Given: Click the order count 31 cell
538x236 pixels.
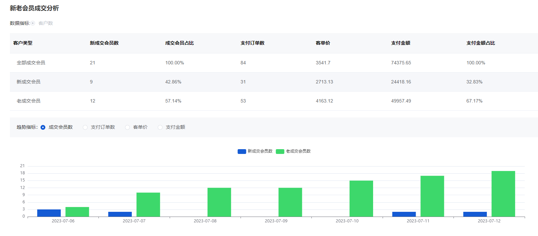Looking at the screenshot, I should click(x=243, y=82).
